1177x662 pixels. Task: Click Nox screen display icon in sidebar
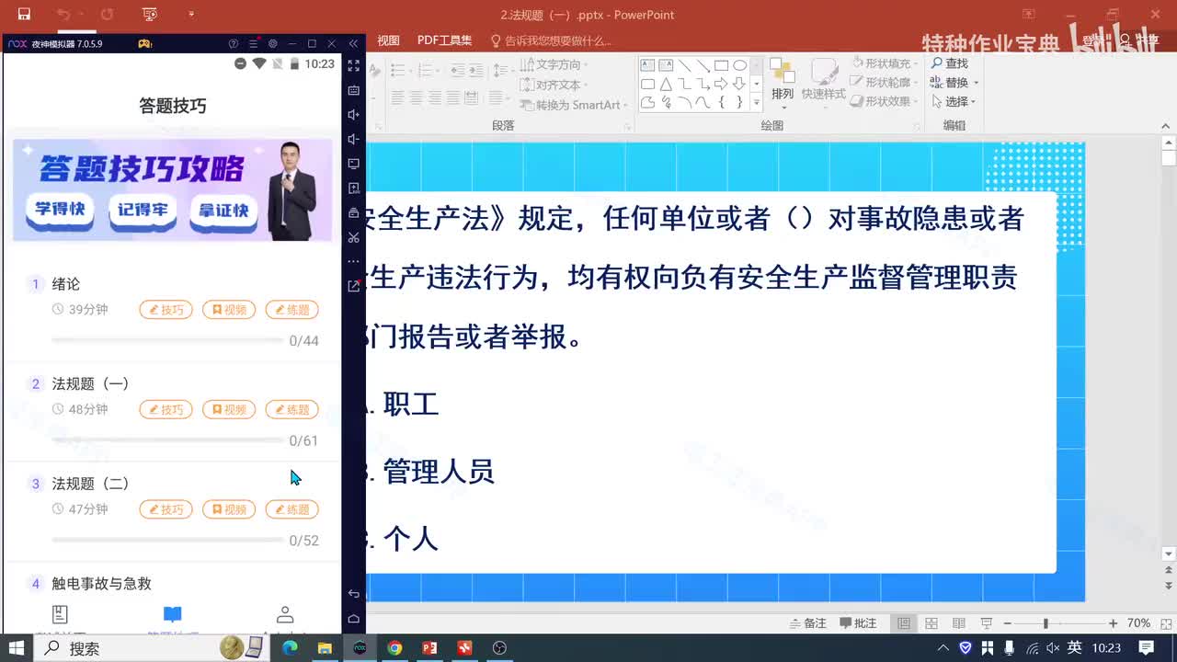[x=354, y=164]
